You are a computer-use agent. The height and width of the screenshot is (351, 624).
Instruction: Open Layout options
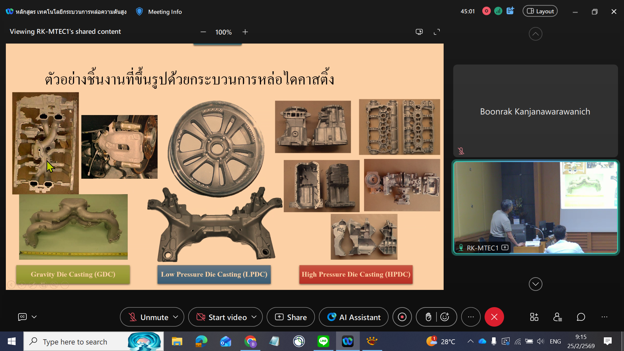(540, 11)
